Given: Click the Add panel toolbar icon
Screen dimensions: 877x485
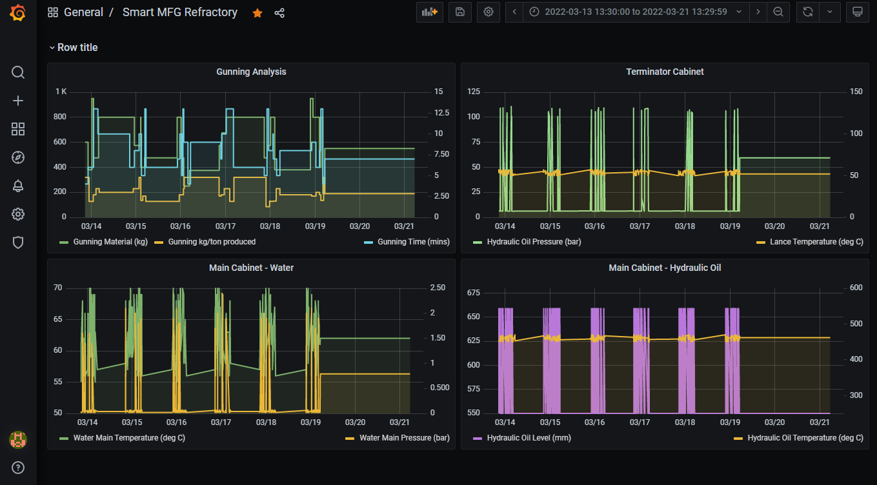Looking at the screenshot, I should pos(429,12).
